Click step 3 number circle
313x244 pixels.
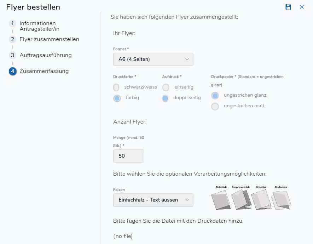(13, 55)
